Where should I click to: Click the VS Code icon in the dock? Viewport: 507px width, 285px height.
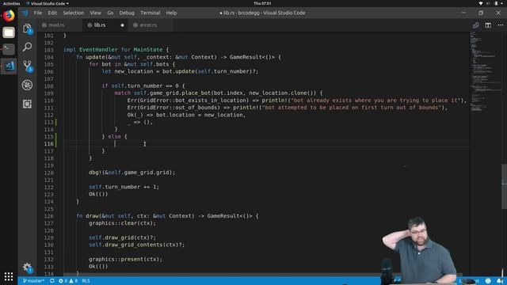pos(9,66)
